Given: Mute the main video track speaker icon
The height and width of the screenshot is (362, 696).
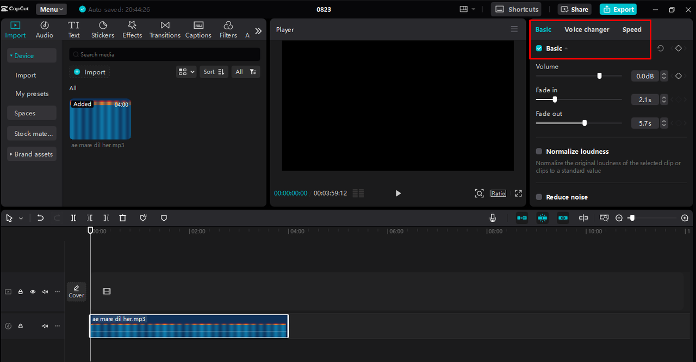Looking at the screenshot, I should (45, 292).
